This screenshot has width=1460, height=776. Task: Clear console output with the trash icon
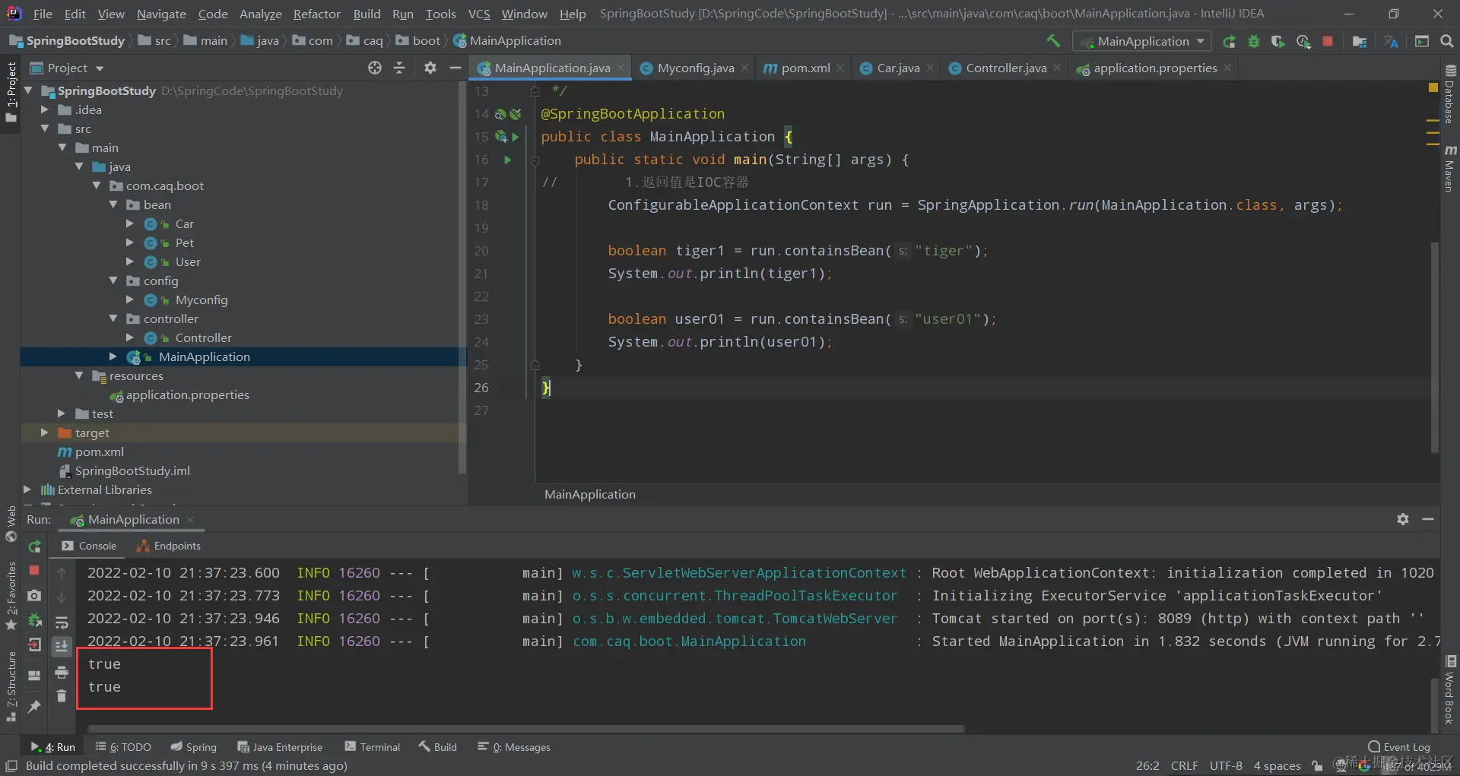click(62, 695)
